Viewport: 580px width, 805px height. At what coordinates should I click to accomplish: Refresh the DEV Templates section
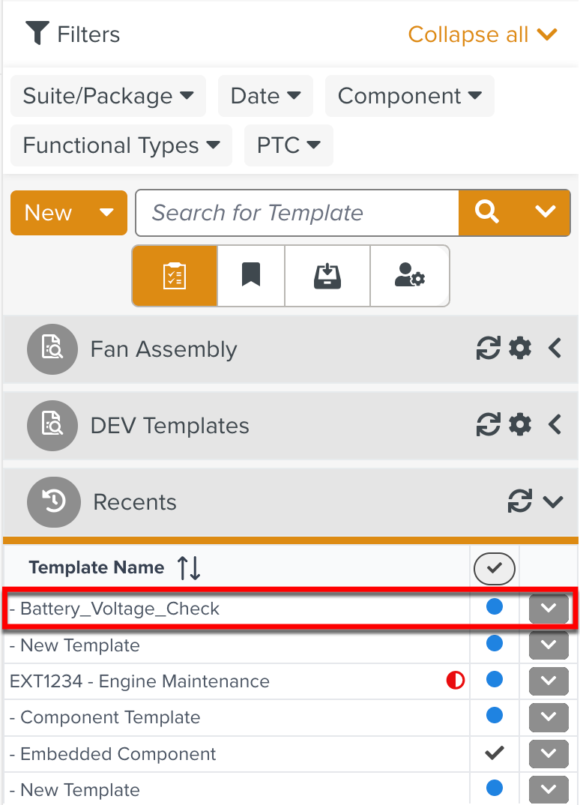[x=489, y=425]
